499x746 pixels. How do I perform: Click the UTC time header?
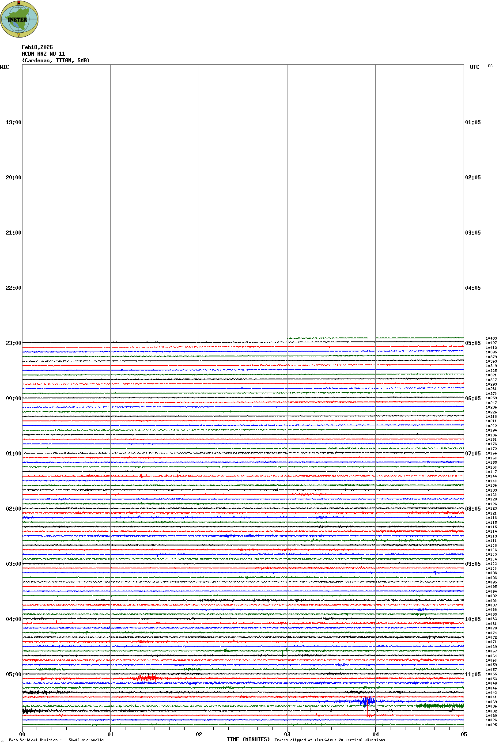(474, 67)
